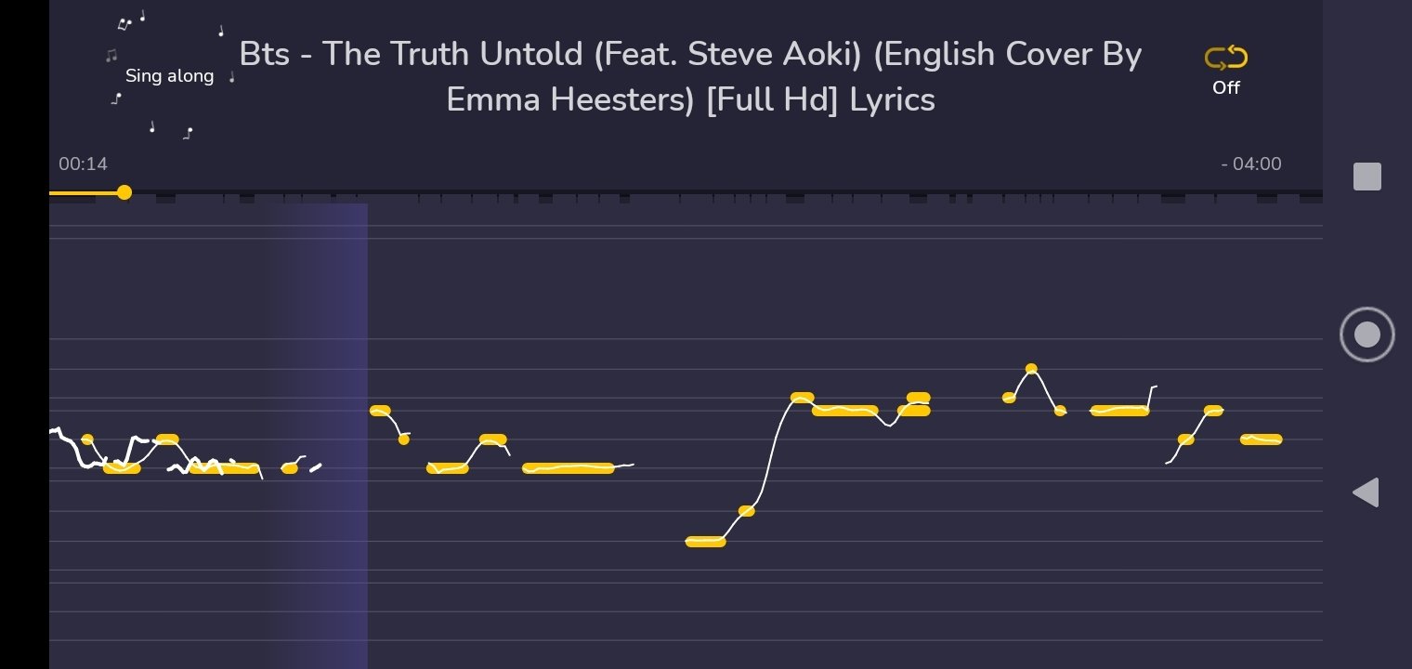Tap the first note after the playhead

tap(380, 411)
